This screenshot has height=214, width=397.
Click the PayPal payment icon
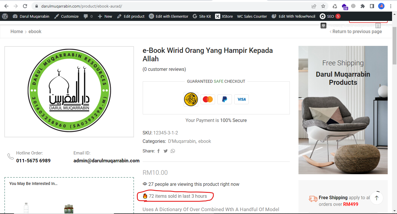tap(225, 99)
